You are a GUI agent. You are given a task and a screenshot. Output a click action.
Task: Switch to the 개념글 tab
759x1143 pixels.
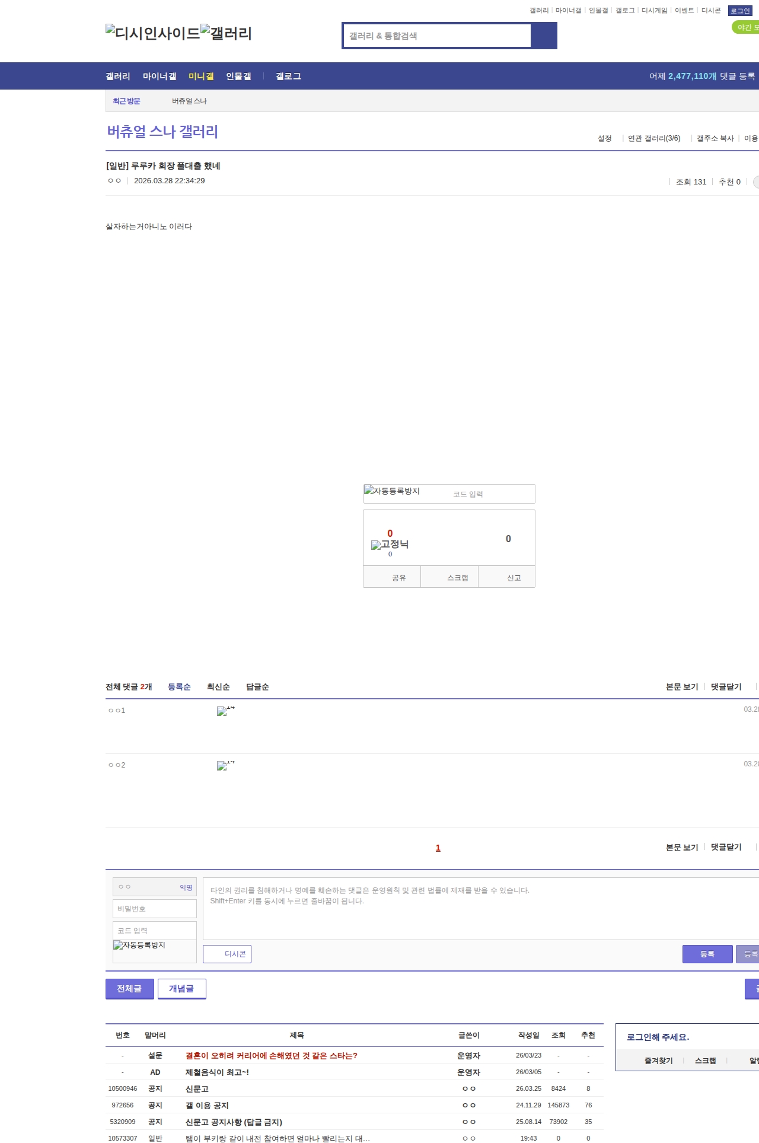pyautogui.click(x=181, y=988)
